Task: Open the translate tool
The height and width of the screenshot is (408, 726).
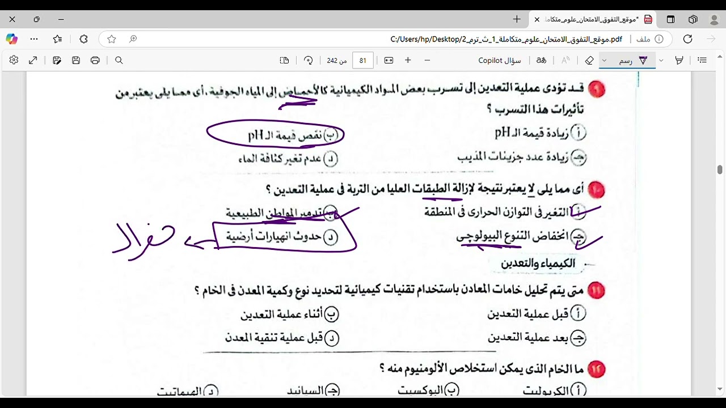Action: 542,60
